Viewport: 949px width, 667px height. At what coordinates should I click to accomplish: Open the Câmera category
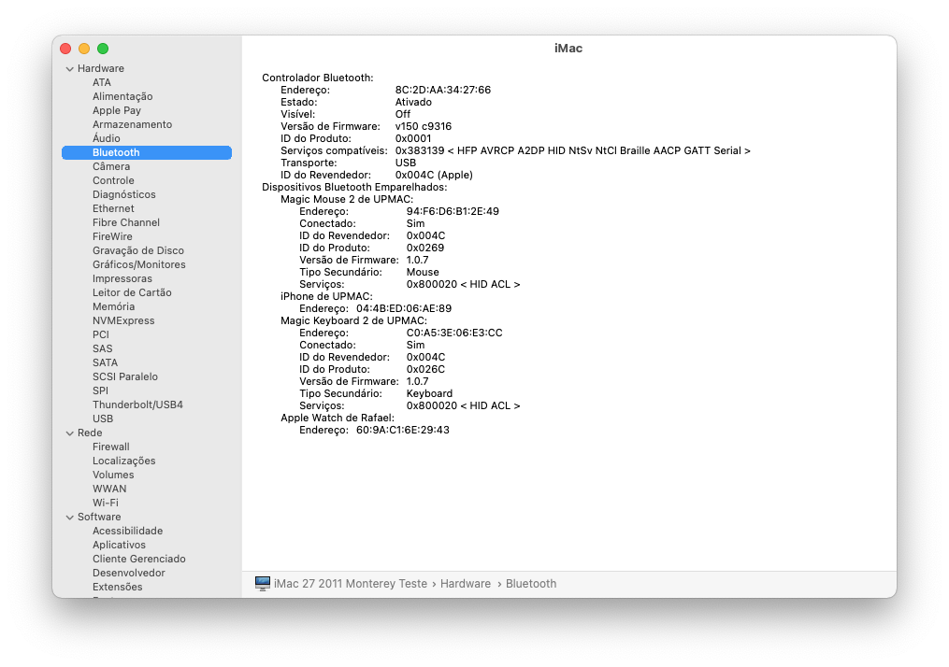[110, 166]
